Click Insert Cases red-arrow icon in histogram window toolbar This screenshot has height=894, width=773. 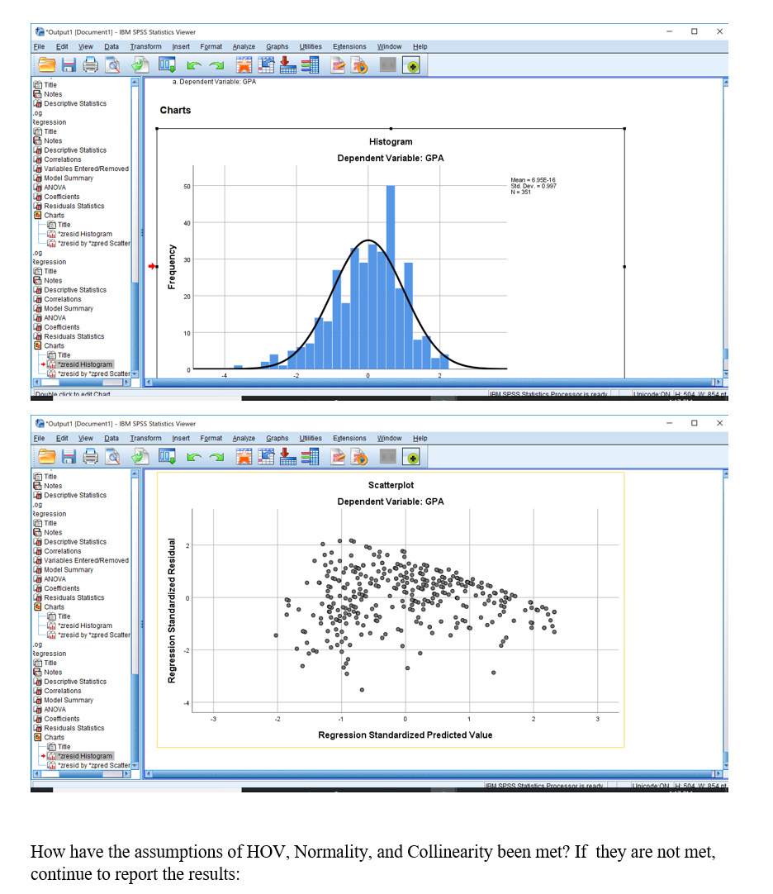pos(288,65)
